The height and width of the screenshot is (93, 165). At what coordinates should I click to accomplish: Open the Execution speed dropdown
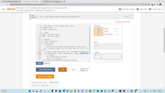pos(84,70)
